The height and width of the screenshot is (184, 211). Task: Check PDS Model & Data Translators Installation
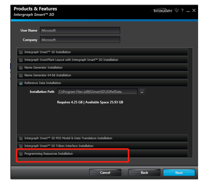coord(21,138)
